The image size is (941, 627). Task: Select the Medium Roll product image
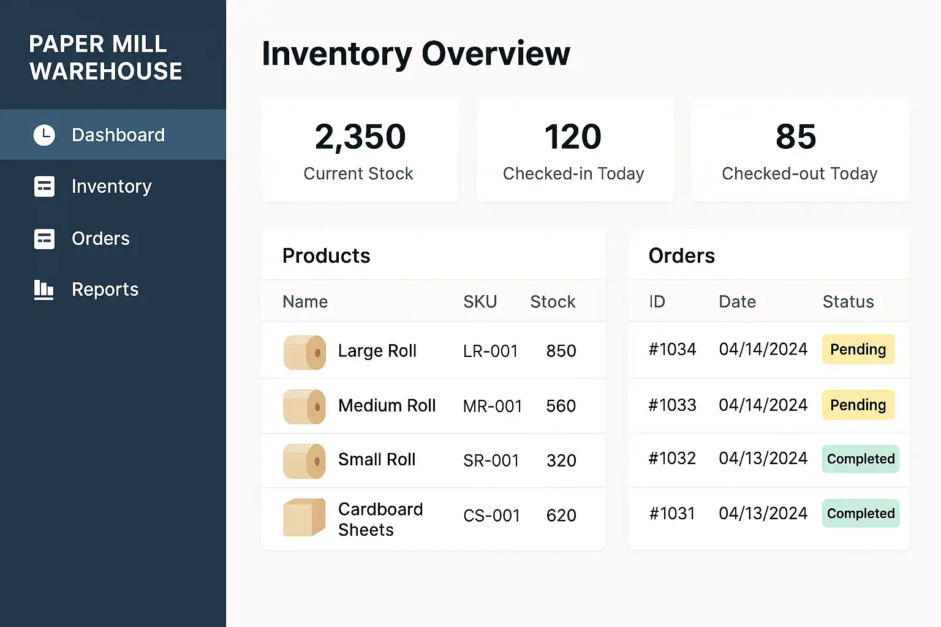pos(304,407)
